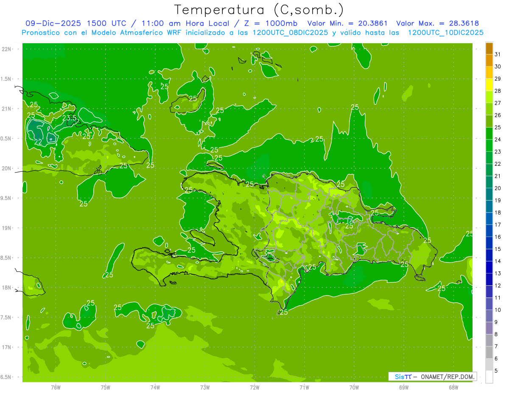Screen dimensions: 509x393
Task: Click the "20N" latitude axis label
Action: click(x=7, y=168)
